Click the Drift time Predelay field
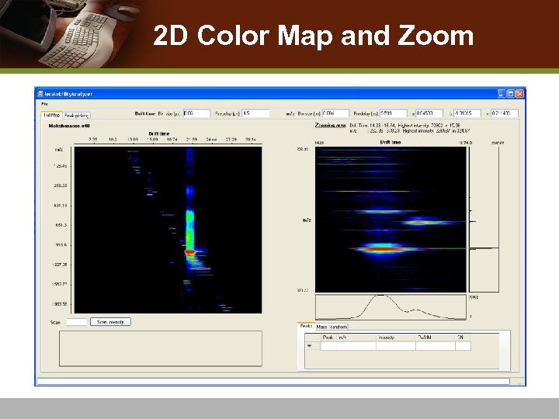This screenshot has height=419, width=559. click(255, 113)
